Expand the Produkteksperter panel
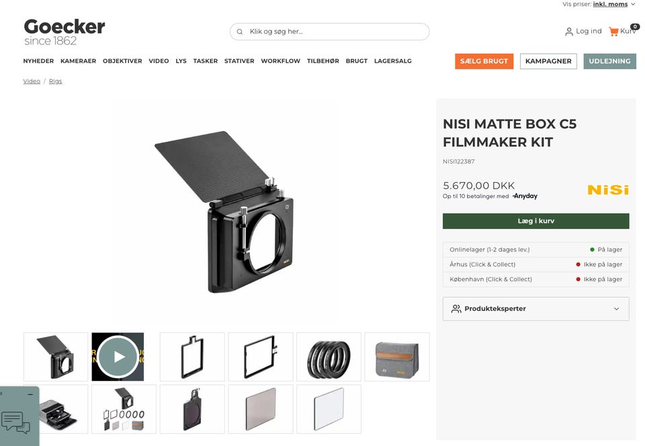The height and width of the screenshot is (446, 645). (535, 309)
